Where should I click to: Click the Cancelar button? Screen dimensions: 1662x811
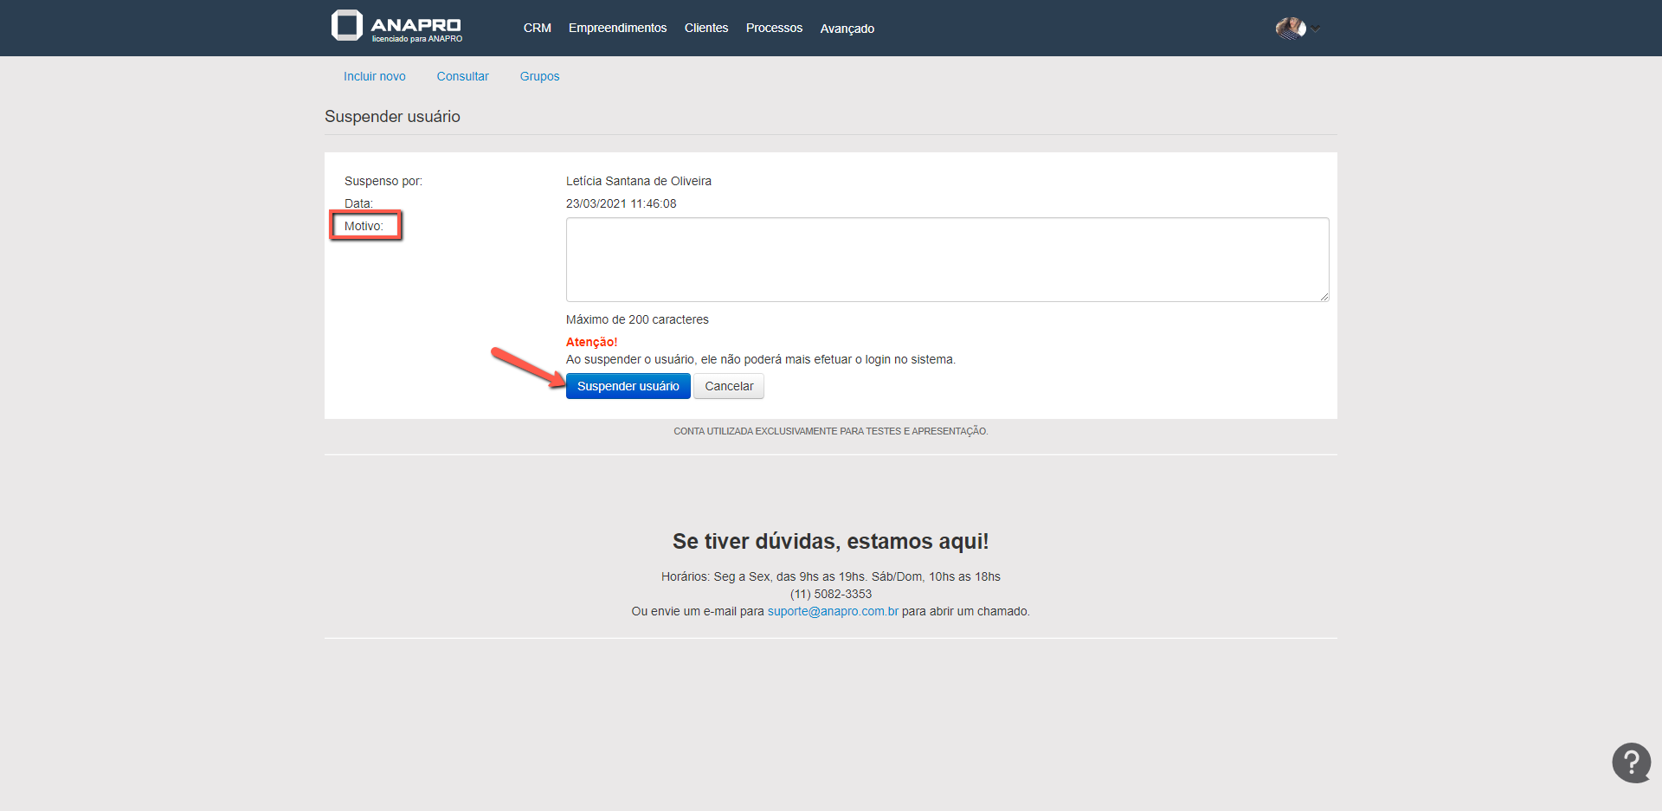tap(729, 386)
